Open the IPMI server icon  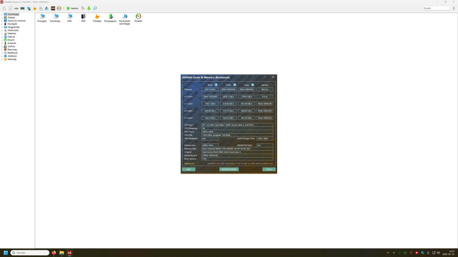tap(83, 18)
